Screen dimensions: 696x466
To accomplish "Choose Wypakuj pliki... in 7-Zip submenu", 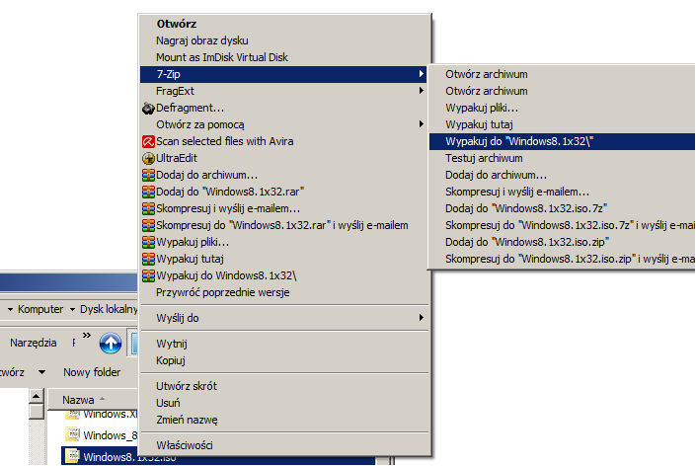I will (x=562, y=108).
